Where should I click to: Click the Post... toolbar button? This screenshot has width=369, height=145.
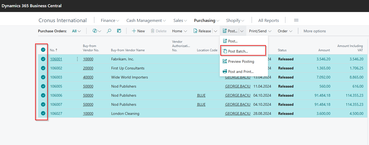[230, 31]
